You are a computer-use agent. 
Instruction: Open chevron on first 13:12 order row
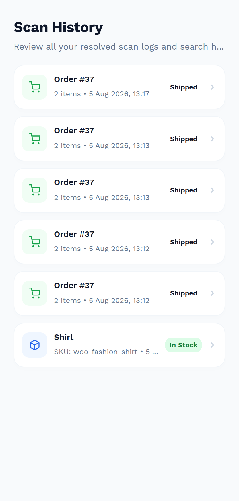click(x=212, y=242)
